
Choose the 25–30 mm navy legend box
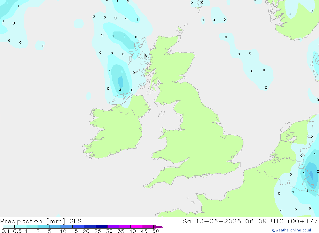point(101,227)
